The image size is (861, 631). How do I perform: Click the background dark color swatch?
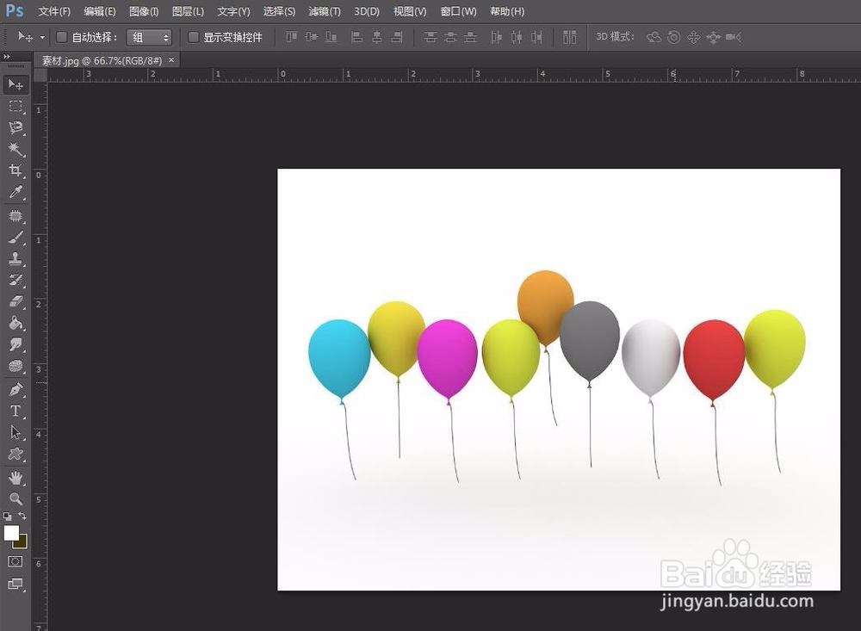click(x=22, y=542)
